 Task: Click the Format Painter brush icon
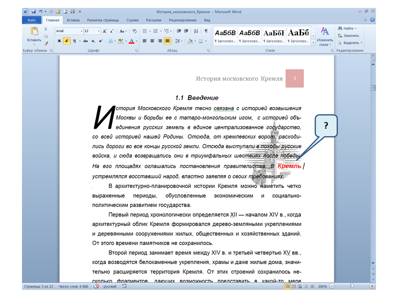(x=46, y=43)
